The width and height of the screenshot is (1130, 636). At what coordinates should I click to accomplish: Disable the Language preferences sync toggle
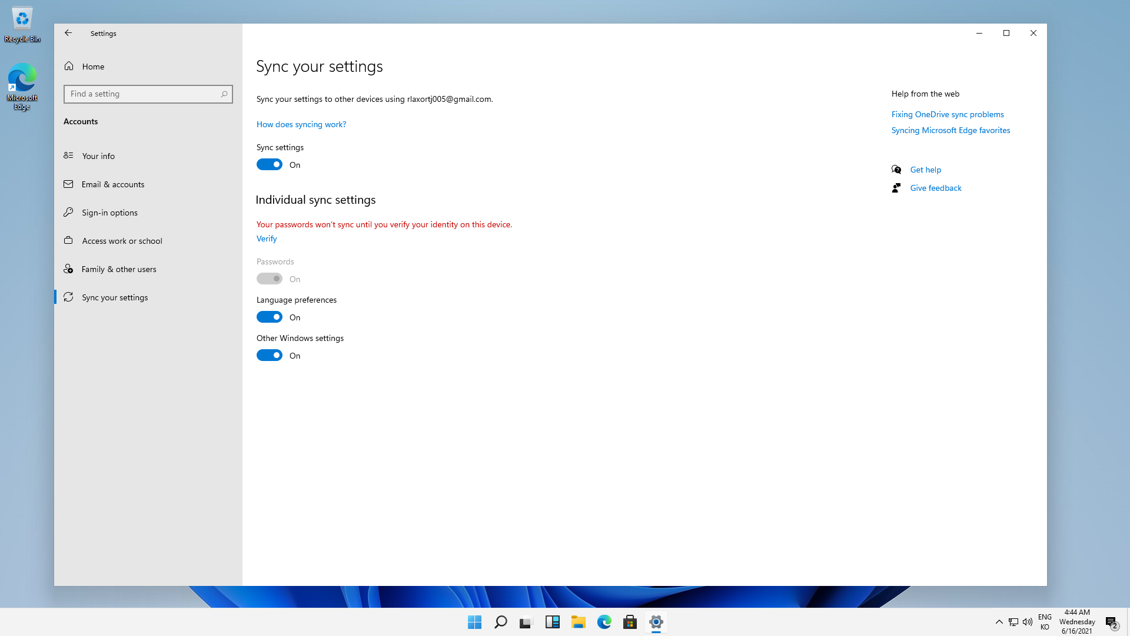[x=270, y=317]
